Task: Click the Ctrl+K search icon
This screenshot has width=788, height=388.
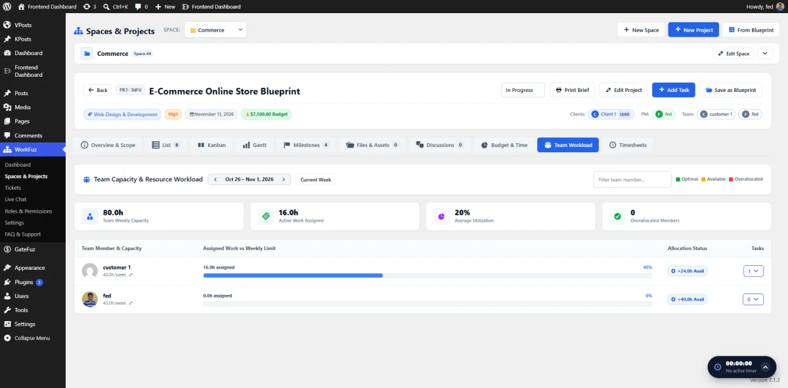Action: (106, 7)
